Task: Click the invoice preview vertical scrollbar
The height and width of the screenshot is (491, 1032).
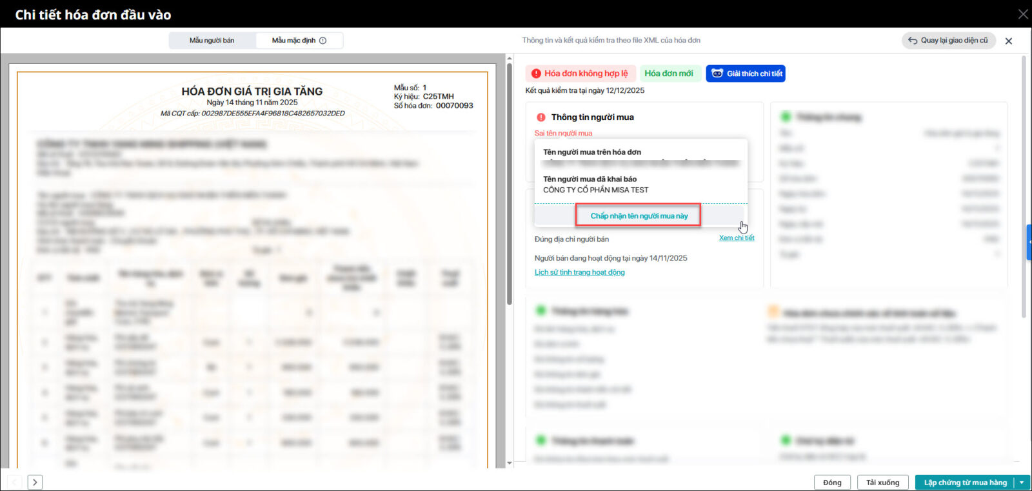Action: pos(510,194)
